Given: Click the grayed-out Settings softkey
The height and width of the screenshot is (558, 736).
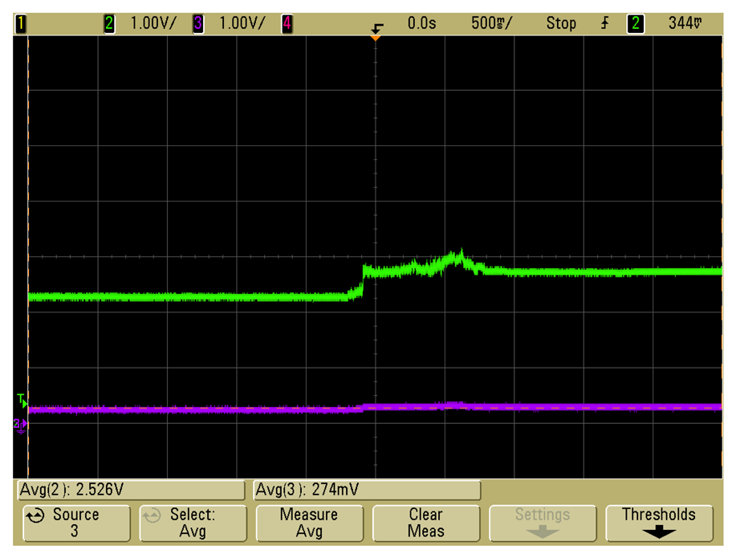Looking at the screenshot, I should [x=543, y=523].
